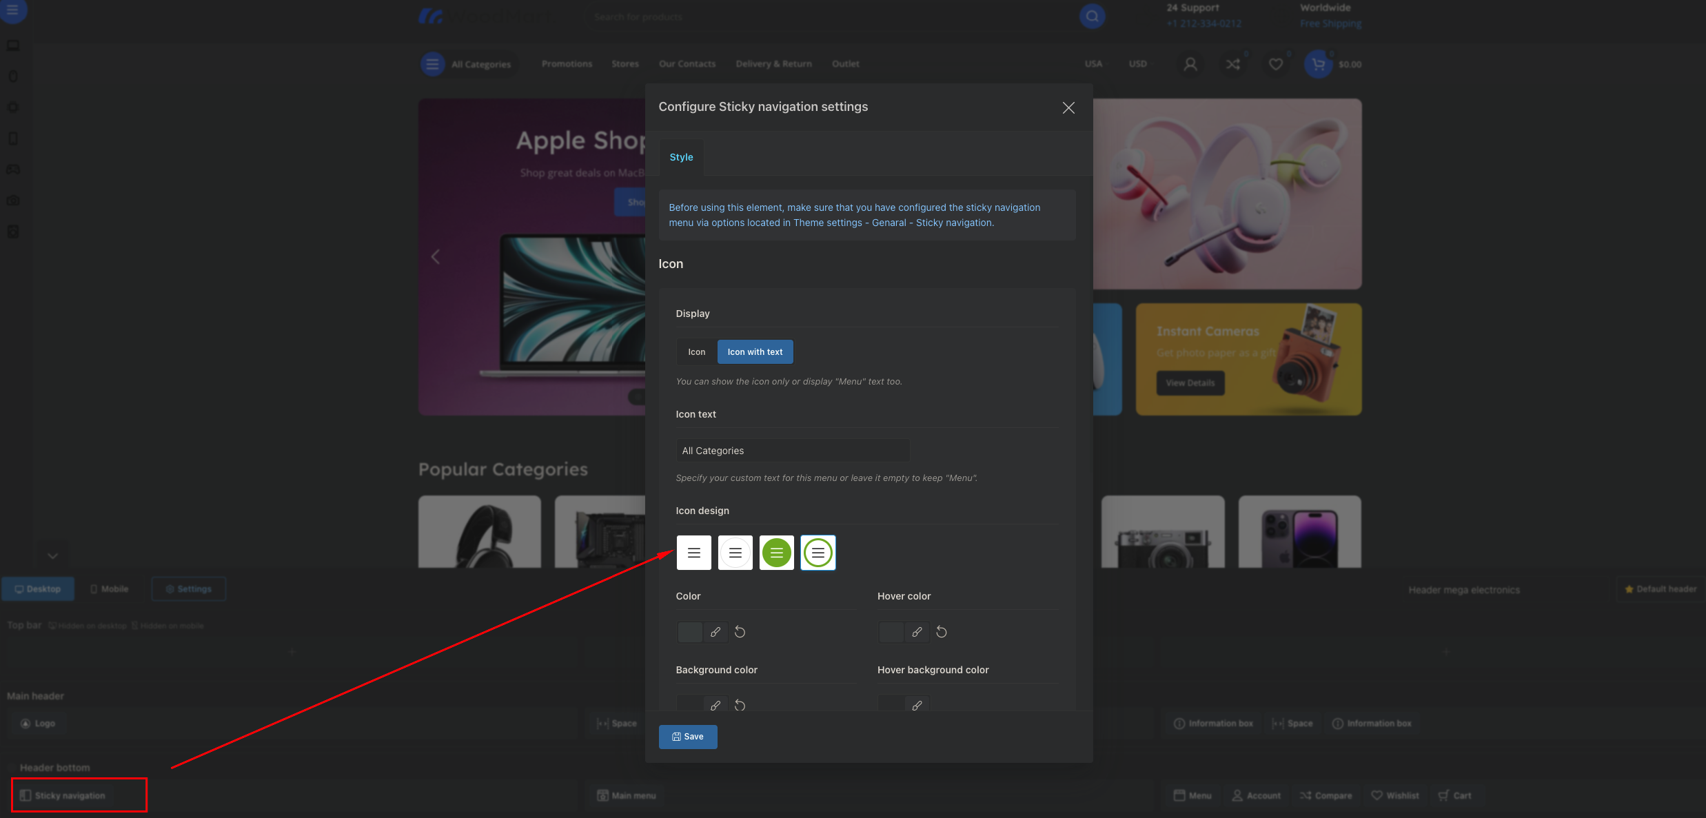Choose the plain hamburger icon design

coord(693,553)
